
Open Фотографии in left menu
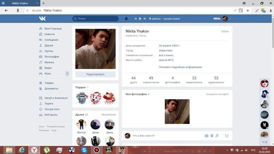[x=51, y=56]
